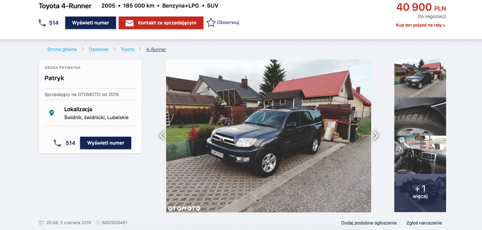Click Zgłoś naruszenie
Image resolution: width=482 pixels, height=230 pixels.
[x=424, y=223]
